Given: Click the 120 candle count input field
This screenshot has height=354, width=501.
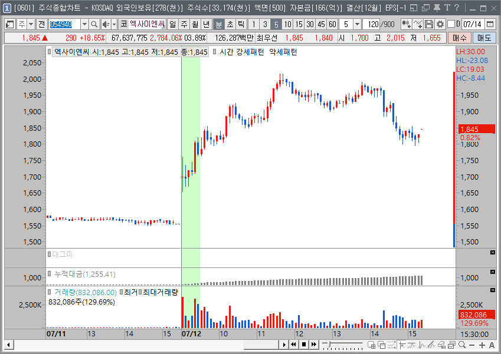Looking at the screenshot, I should 372,24.
